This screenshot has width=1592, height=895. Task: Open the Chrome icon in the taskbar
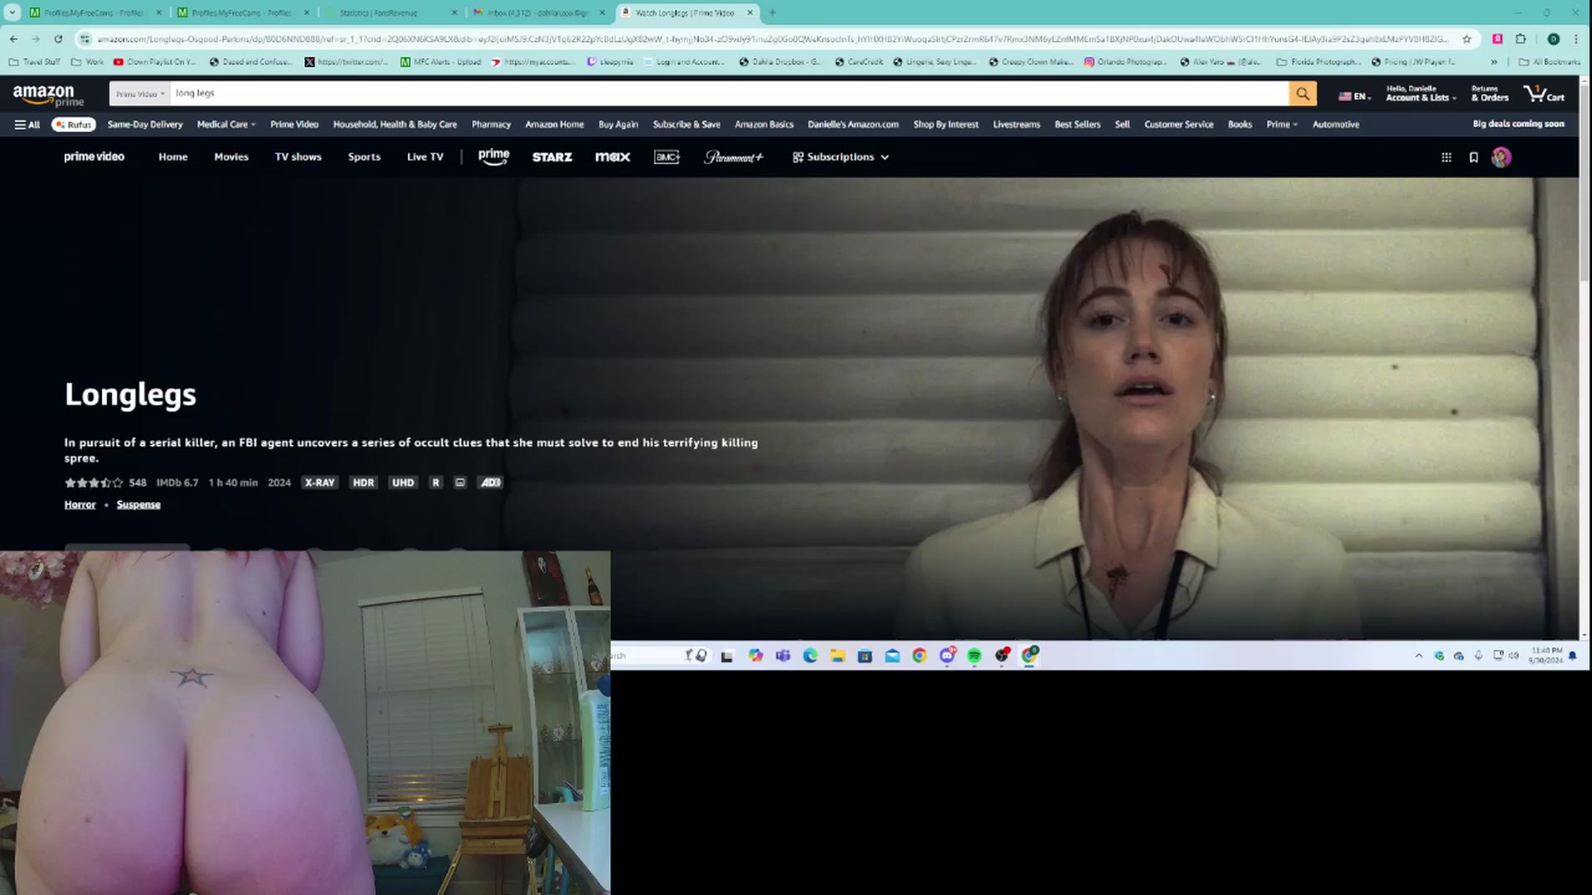pos(920,656)
